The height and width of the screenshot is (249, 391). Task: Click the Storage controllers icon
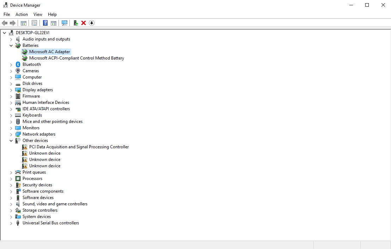coord(18,210)
